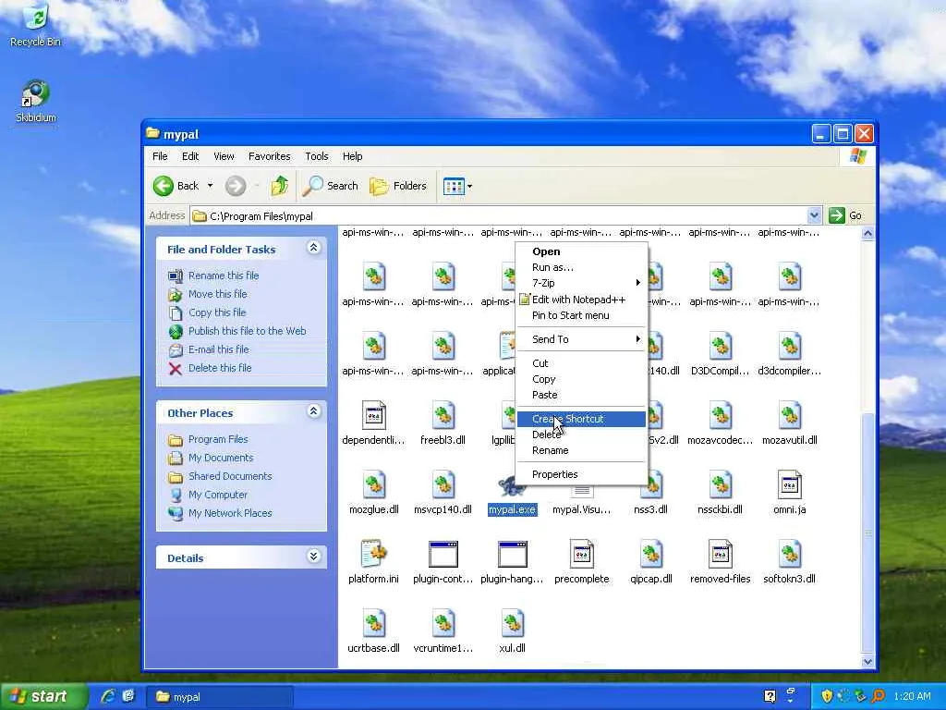
Task: Click the Forward arrow button
Action: [236, 186]
